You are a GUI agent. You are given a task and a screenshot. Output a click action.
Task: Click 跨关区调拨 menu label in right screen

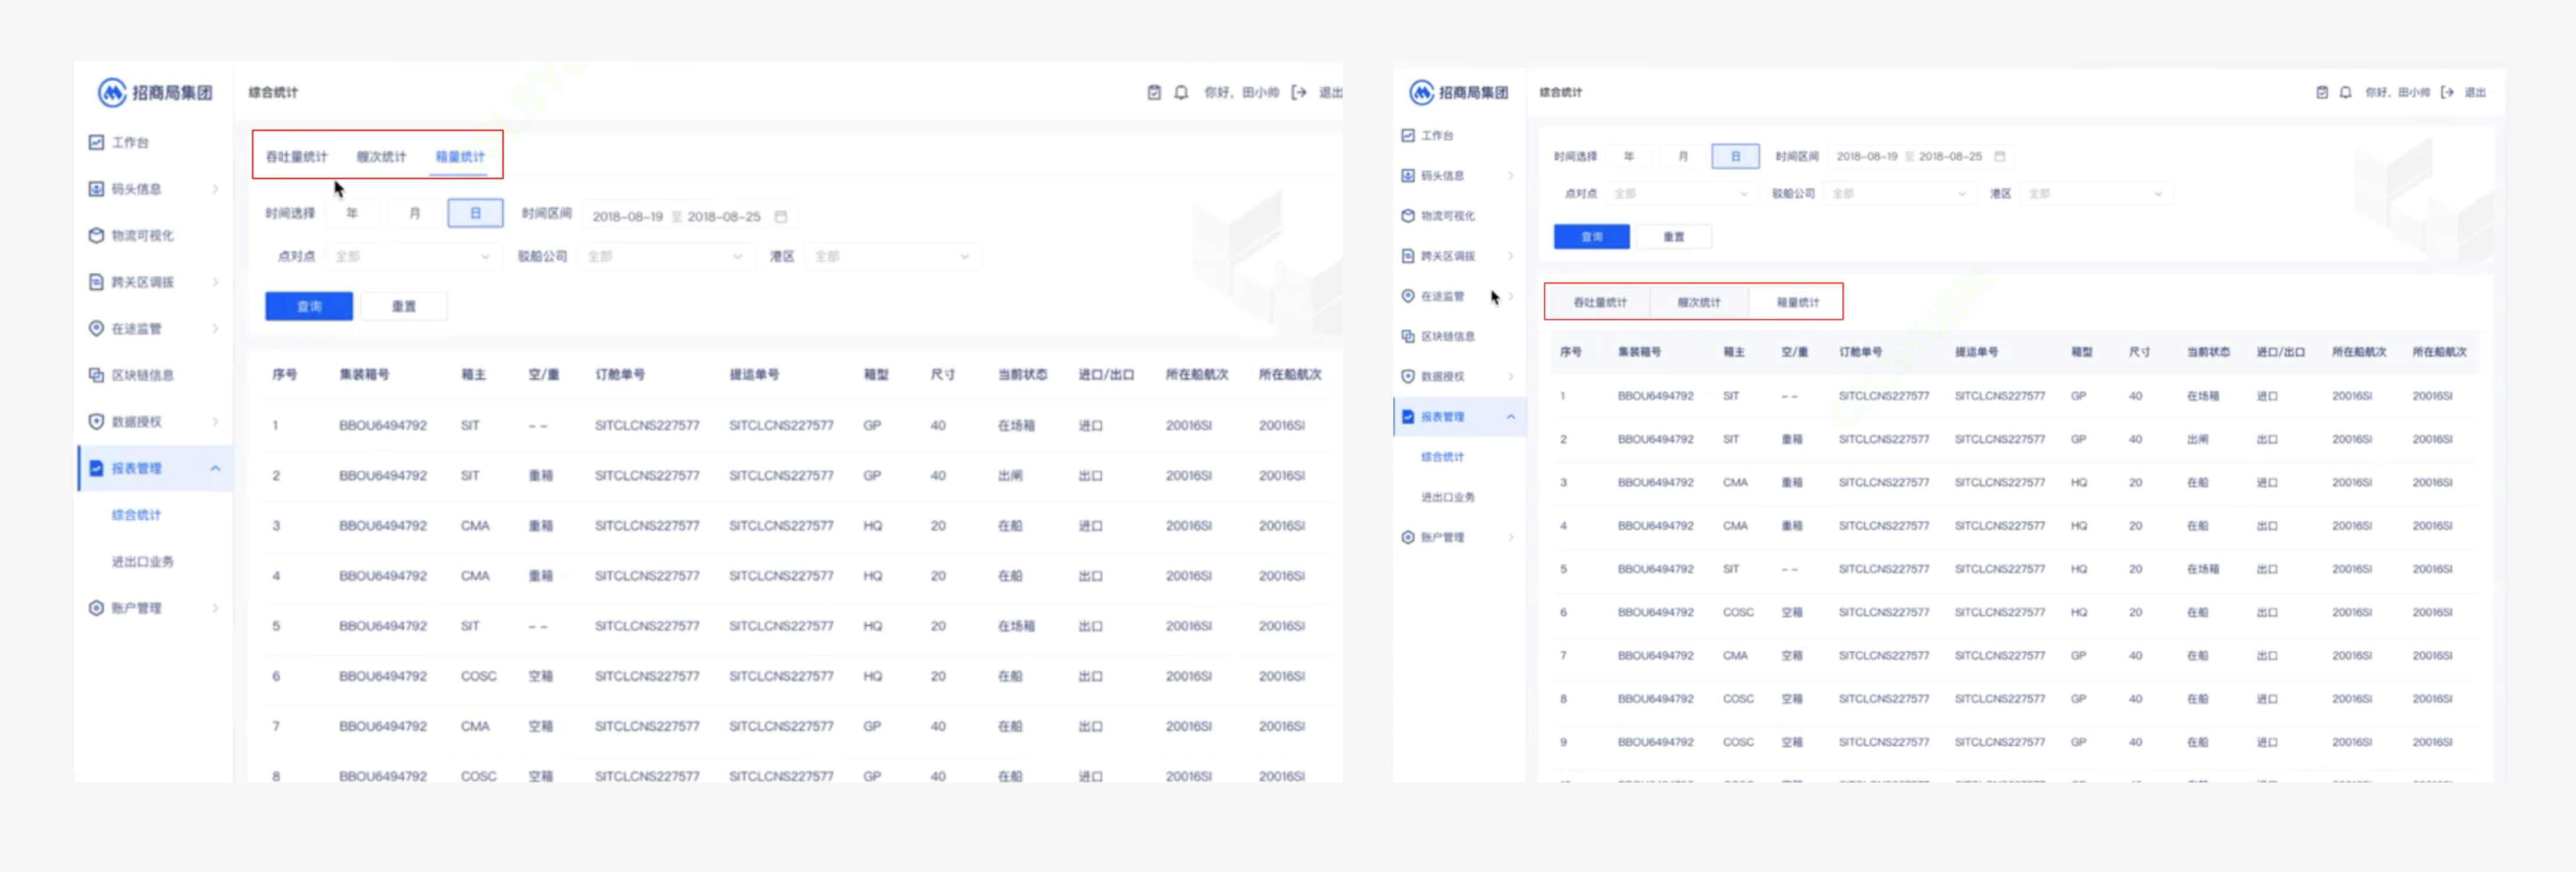1447,256
